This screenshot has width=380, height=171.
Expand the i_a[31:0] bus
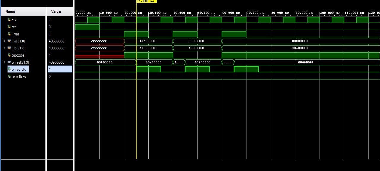click(4, 41)
